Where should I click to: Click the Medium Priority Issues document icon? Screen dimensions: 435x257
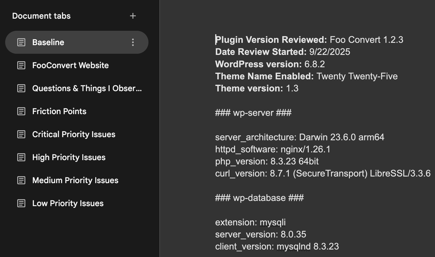(21, 180)
